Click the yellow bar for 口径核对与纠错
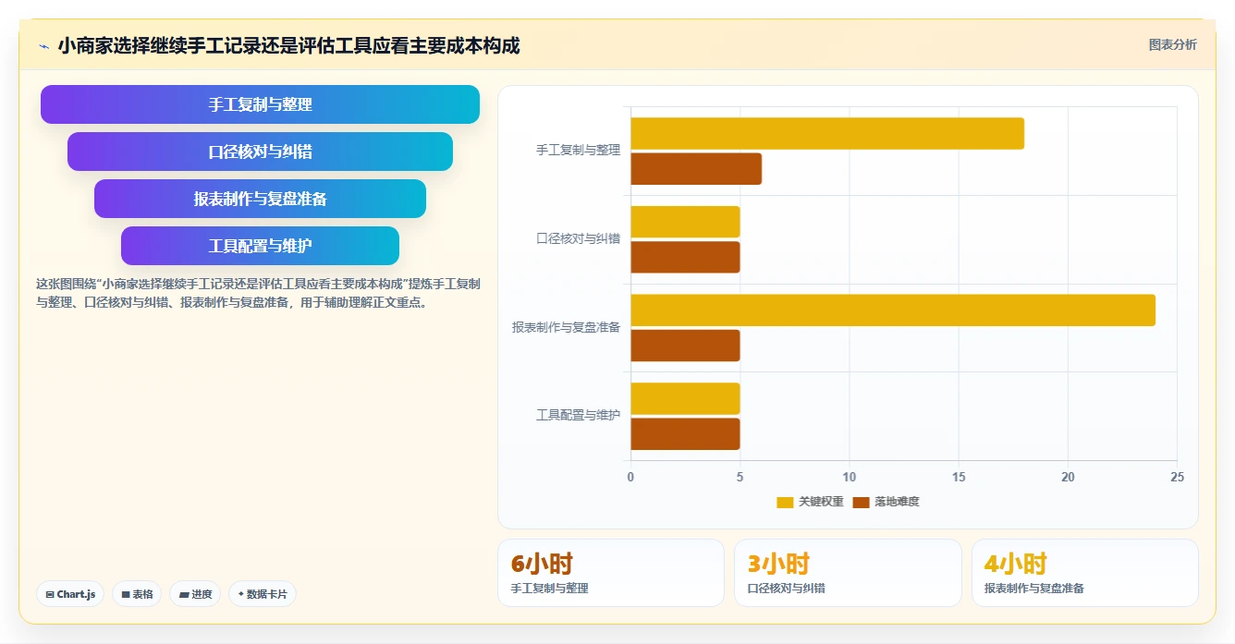 (x=685, y=222)
